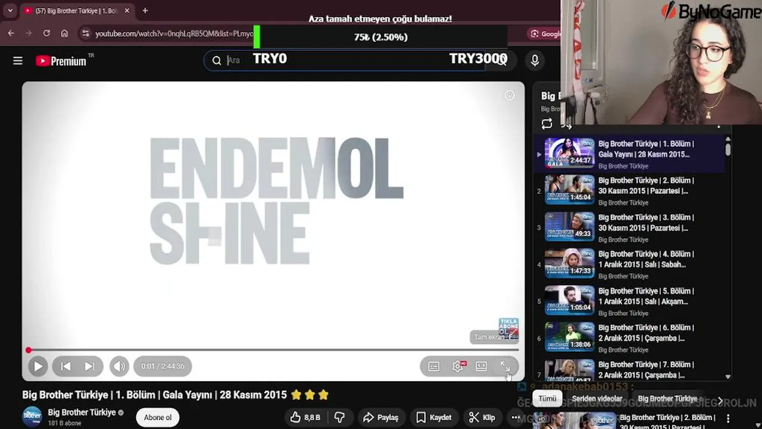Like the video with 8,8 B likes

click(x=305, y=418)
